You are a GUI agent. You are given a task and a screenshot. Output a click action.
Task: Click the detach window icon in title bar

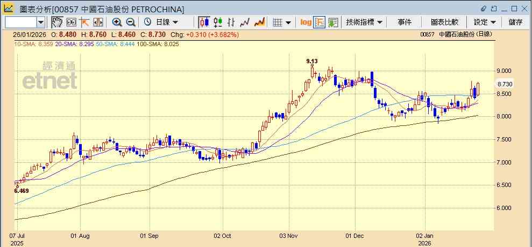(494, 9)
